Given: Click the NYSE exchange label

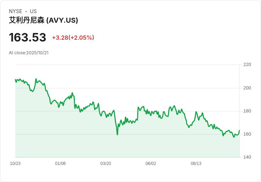Looking at the screenshot, I should (16, 11).
